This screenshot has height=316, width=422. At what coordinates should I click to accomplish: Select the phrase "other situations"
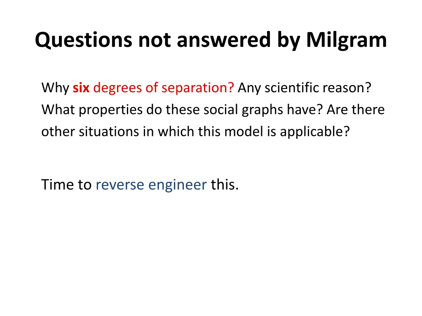click(x=90, y=132)
